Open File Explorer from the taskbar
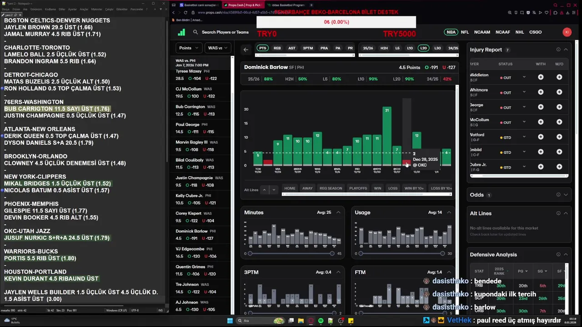This screenshot has height=327, width=582. point(301,321)
